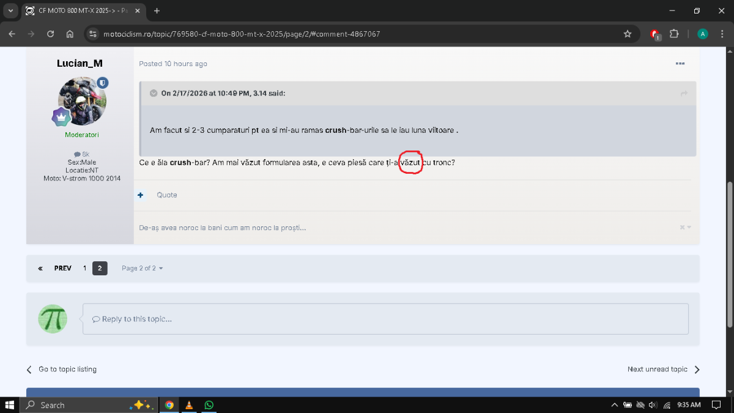Go to page 1 of the topic
This screenshot has width=734, height=413.
coord(84,268)
